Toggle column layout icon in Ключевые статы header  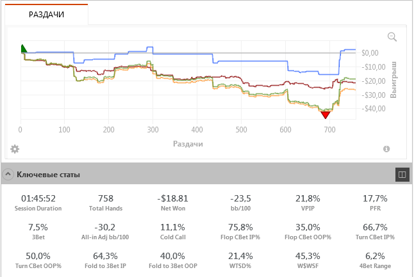coord(402,173)
